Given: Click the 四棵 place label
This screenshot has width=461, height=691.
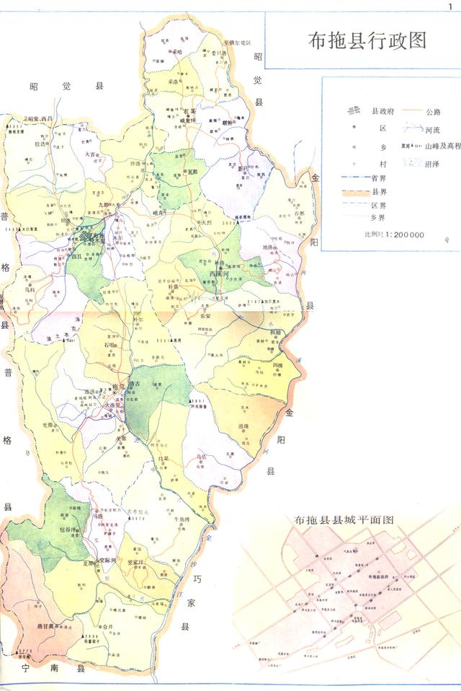Looking at the screenshot, I should (x=277, y=366).
